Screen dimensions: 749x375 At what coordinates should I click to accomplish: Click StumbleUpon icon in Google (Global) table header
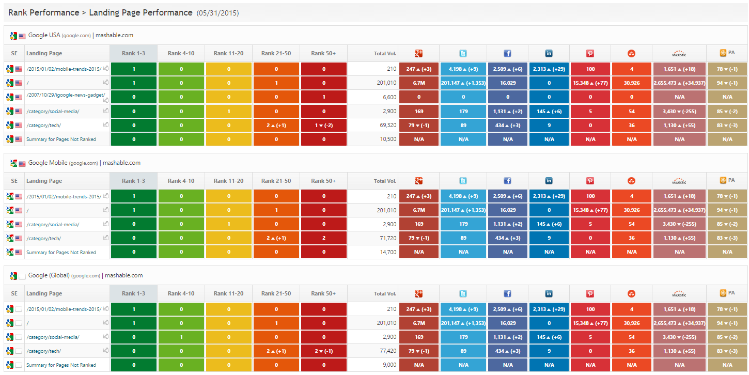click(631, 293)
